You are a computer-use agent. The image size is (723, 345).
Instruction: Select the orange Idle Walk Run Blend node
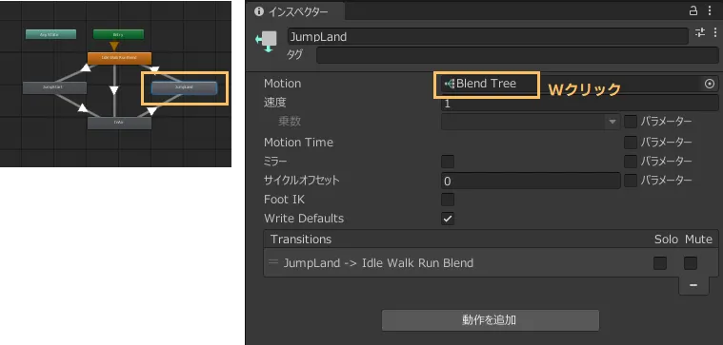pos(119,58)
